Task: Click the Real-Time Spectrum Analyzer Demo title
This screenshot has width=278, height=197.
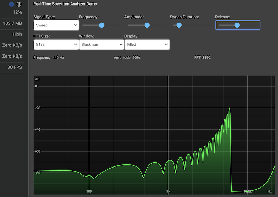Action: (65, 4)
